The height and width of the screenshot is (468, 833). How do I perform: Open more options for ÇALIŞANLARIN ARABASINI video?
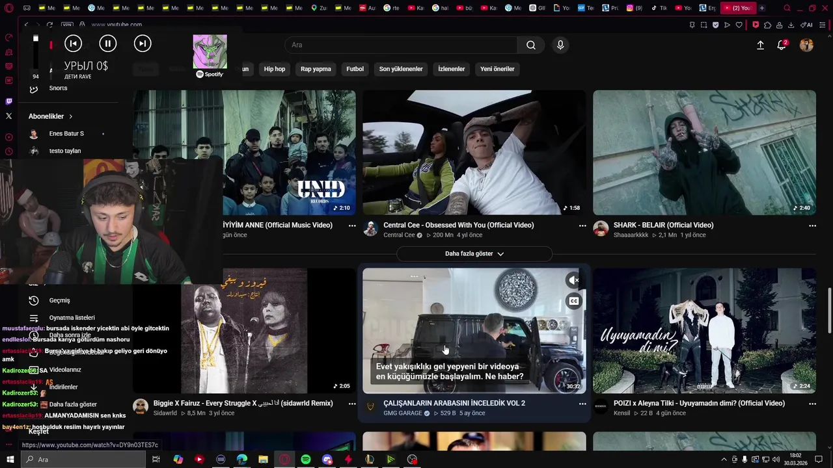[582, 404]
